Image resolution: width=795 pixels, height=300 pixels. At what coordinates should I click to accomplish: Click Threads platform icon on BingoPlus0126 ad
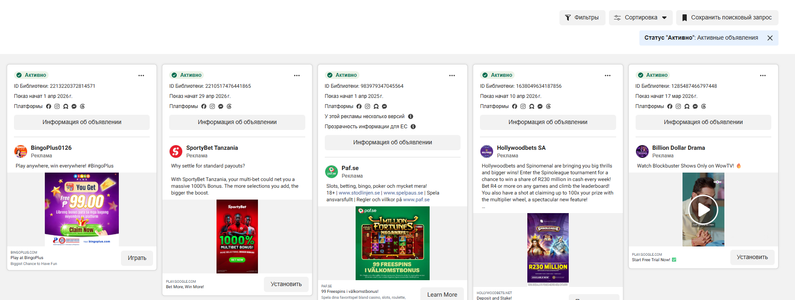point(82,106)
